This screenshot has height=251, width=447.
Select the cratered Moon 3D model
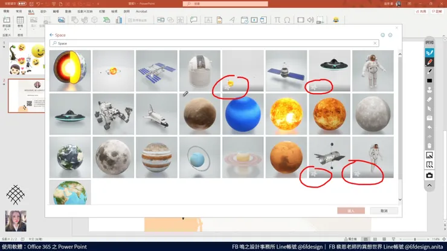pos(113,157)
